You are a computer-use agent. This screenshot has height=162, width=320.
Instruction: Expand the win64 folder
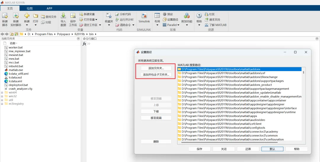pos(2,93)
